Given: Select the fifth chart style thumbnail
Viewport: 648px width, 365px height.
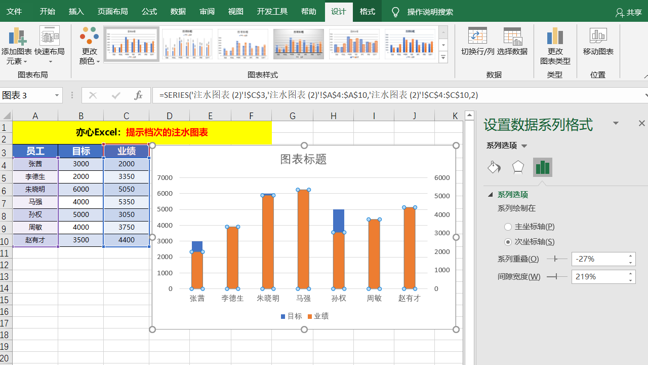Looking at the screenshot, I should pos(354,44).
